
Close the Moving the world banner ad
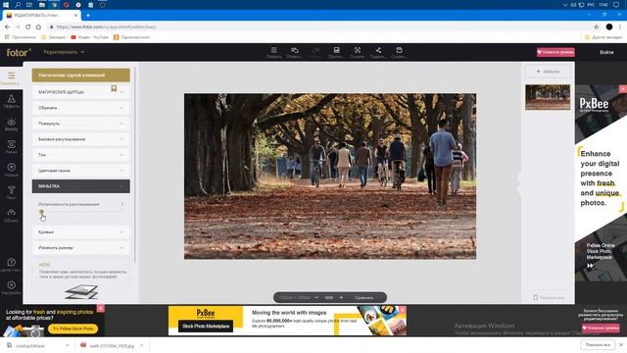(x=403, y=310)
